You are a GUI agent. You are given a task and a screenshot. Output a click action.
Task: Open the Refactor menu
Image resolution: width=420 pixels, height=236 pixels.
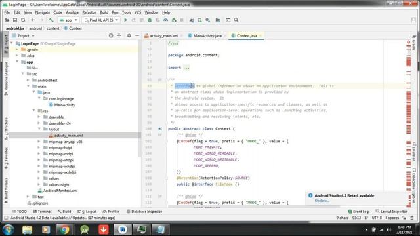[89, 12]
